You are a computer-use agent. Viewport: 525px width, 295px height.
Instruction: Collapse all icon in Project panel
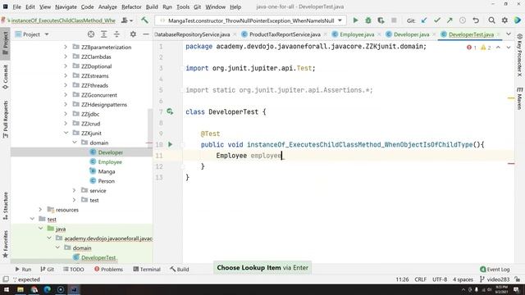tap(116, 34)
